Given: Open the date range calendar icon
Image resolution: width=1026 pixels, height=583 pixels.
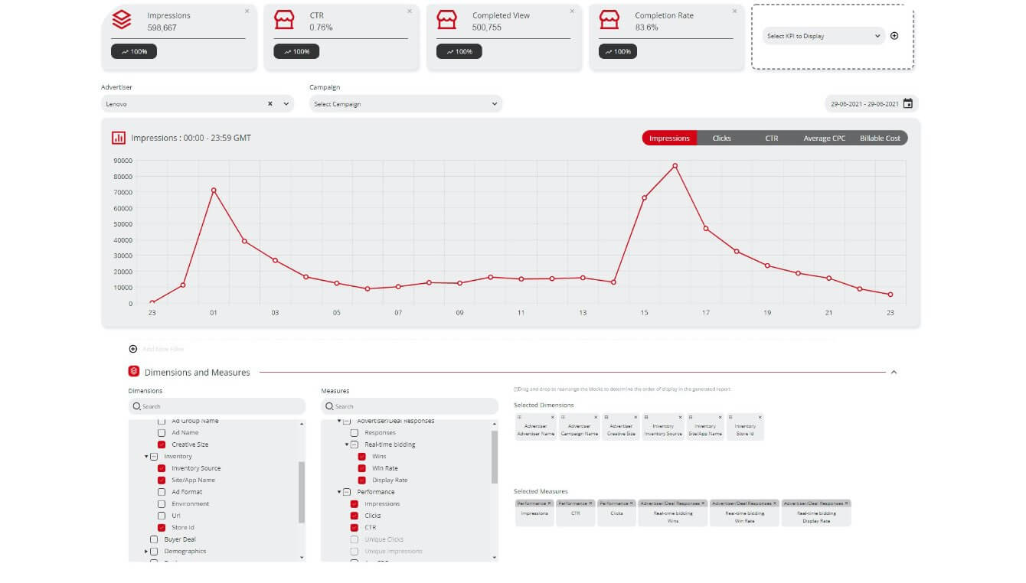Looking at the screenshot, I should [908, 104].
